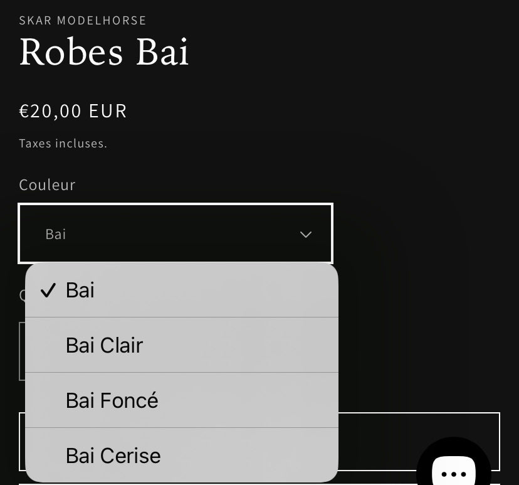Click the €20,00 price amount

[x=51, y=111]
